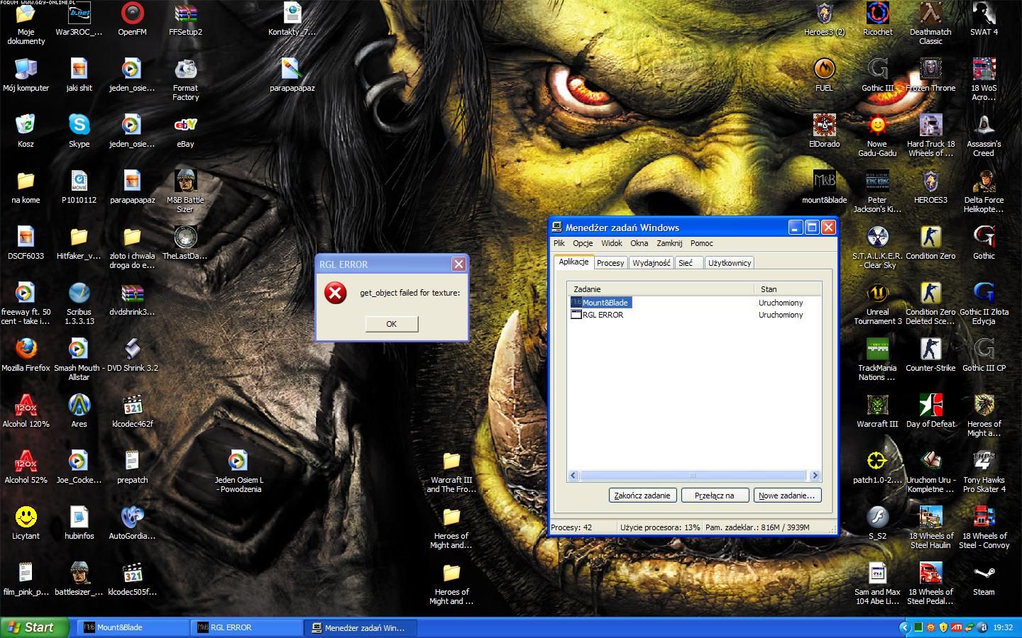Switch to the Użytkownicy tab
Viewport: 1022px width, 638px height.
[730, 263]
